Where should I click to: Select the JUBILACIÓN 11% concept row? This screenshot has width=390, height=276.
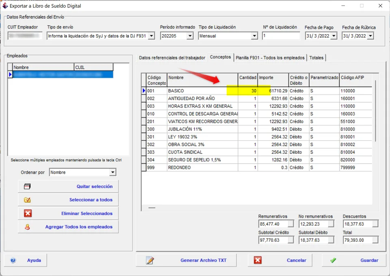(x=257, y=129)
